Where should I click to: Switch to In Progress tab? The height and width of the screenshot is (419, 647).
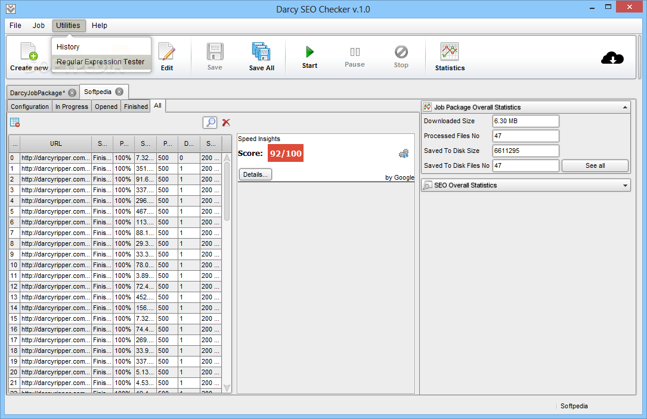pos(72,107)
